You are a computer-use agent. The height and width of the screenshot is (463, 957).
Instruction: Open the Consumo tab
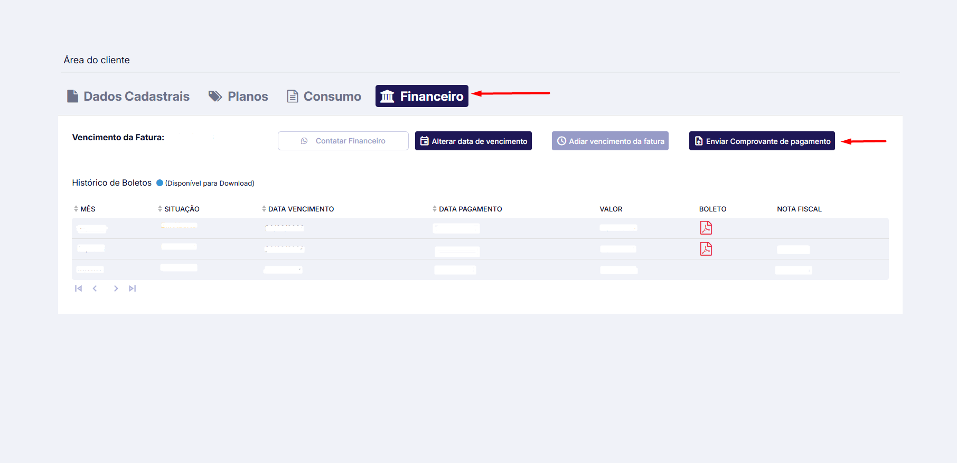coord(324,96)
